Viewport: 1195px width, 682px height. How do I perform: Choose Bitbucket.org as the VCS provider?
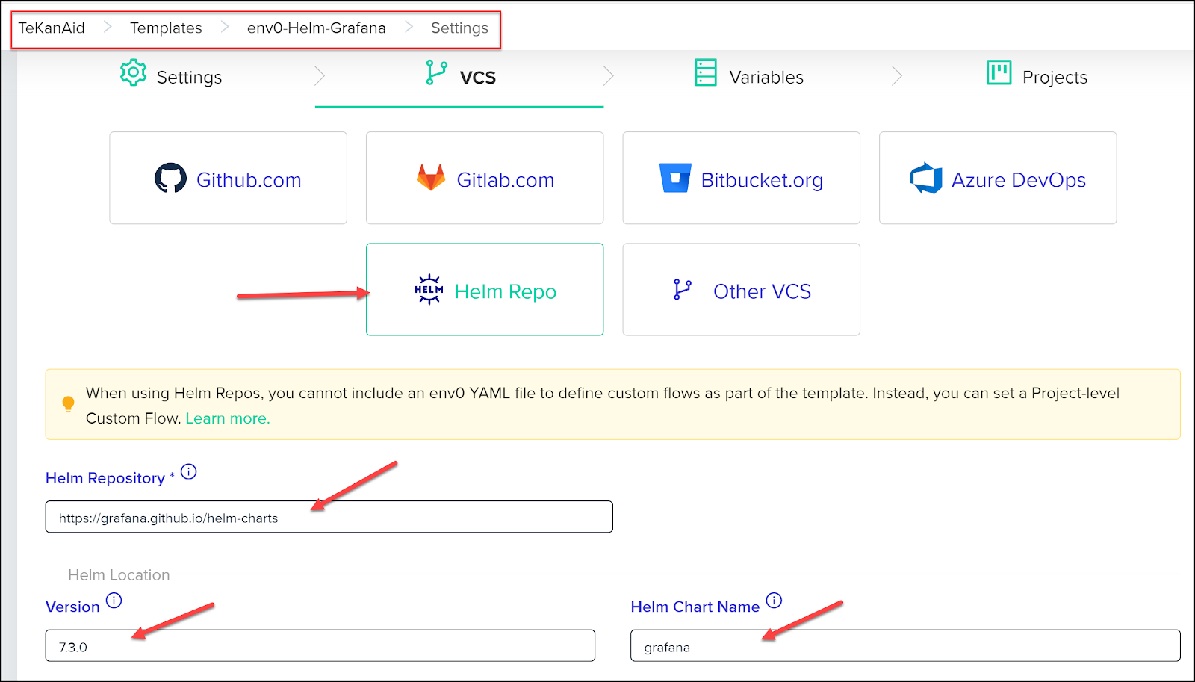point(742,178)
